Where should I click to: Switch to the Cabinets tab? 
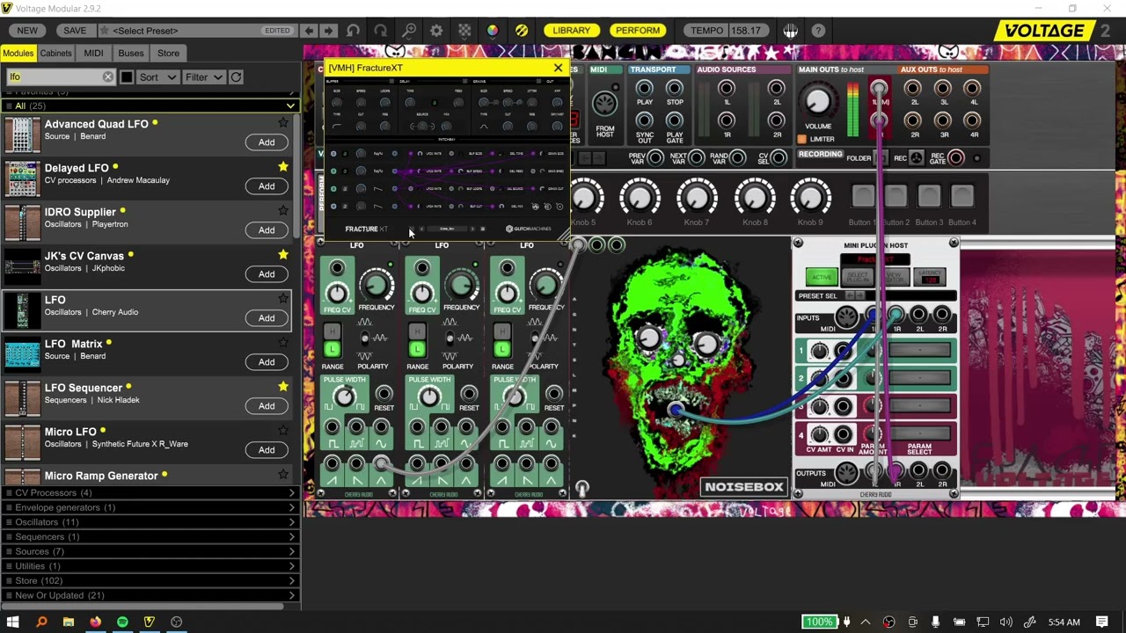55,54
